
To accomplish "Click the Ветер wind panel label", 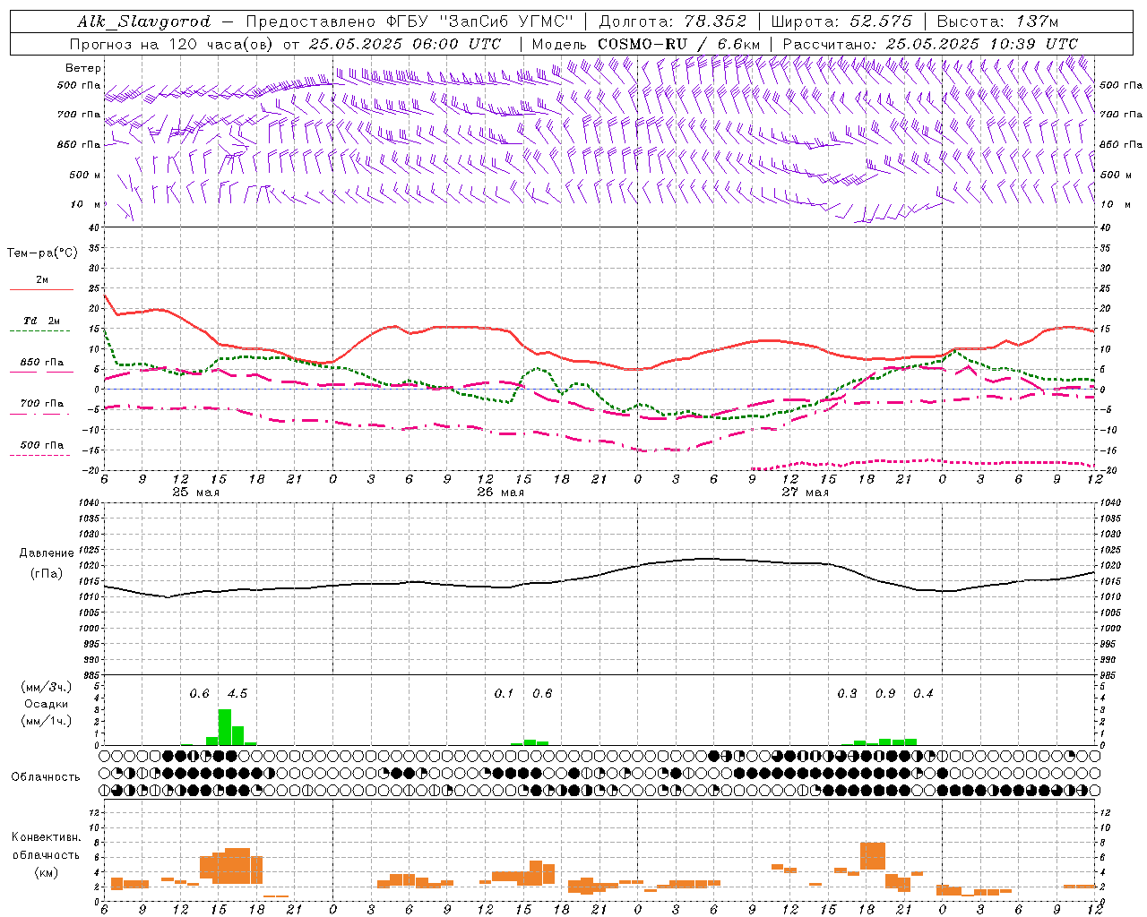I will (83, 68).
